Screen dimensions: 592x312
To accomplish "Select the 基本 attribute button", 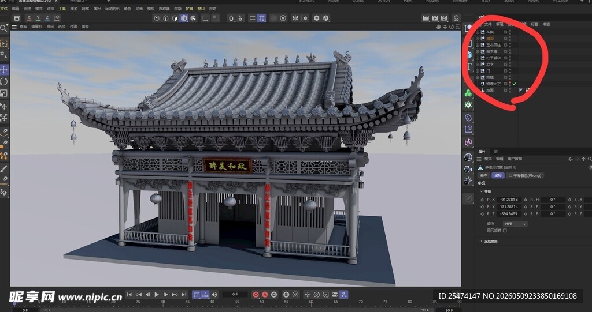I will coord(484,175).
